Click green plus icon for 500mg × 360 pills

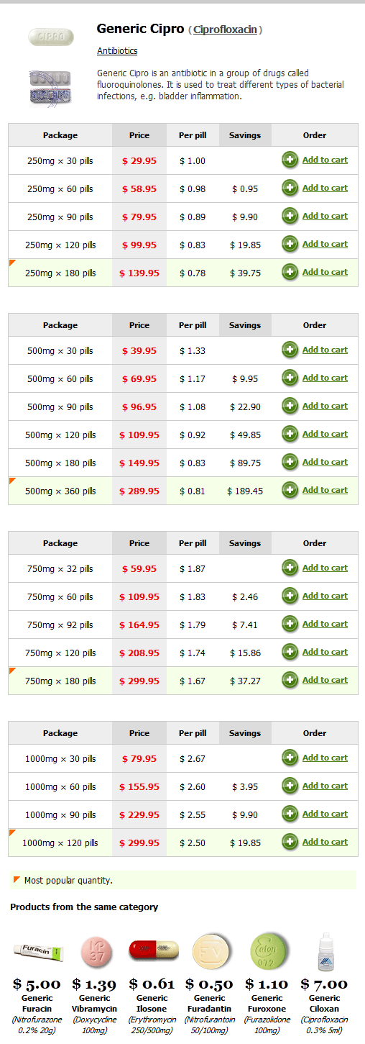290,490
